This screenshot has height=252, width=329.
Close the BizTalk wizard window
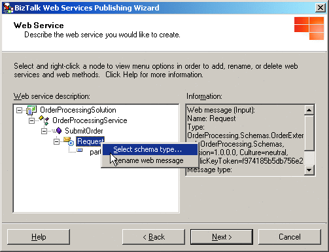[x=320, y=8]
